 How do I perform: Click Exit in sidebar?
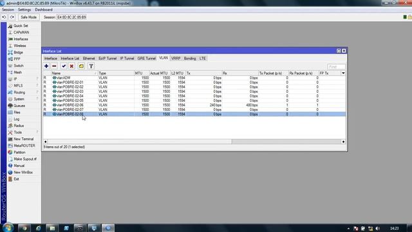click(16, 179)
